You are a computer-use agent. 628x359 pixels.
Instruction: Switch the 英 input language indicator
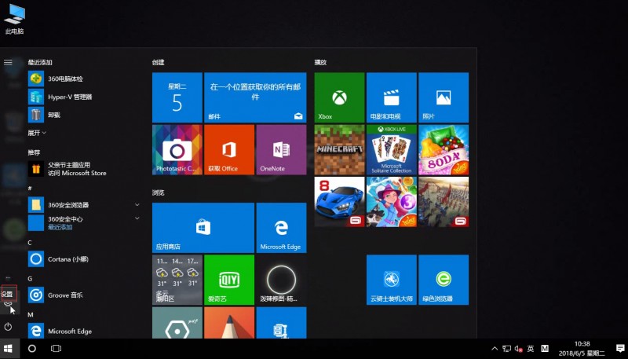[x=531, y=349]
